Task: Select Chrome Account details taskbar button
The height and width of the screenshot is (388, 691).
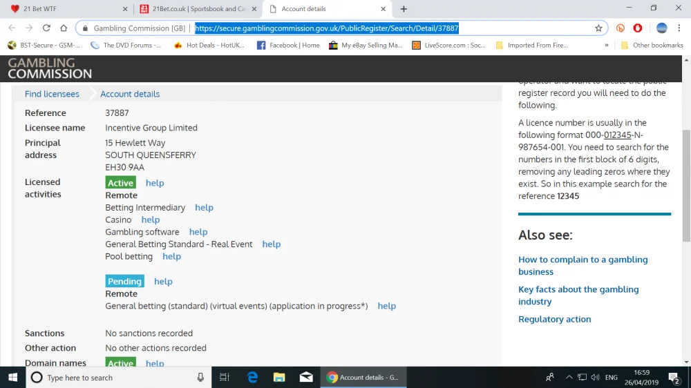Action: [x=363, y=378]
